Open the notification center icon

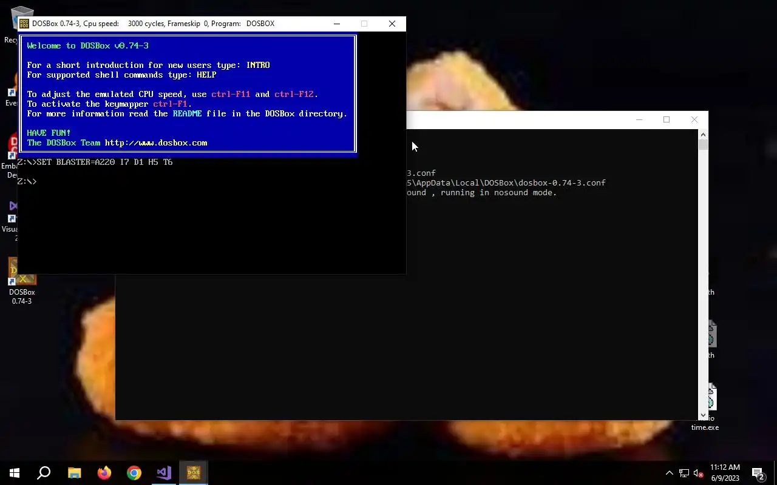click(758, 473)
